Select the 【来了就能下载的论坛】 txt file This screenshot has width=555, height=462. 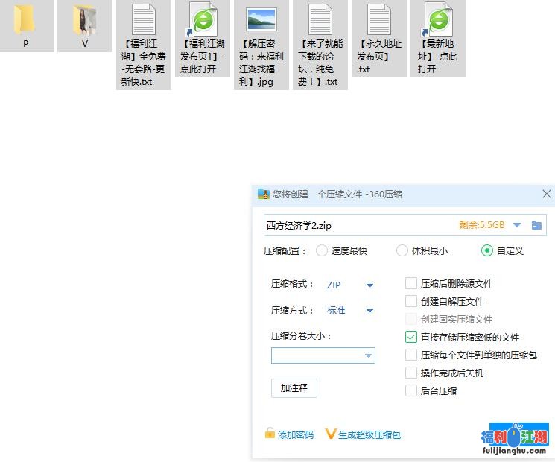point(320,20)
